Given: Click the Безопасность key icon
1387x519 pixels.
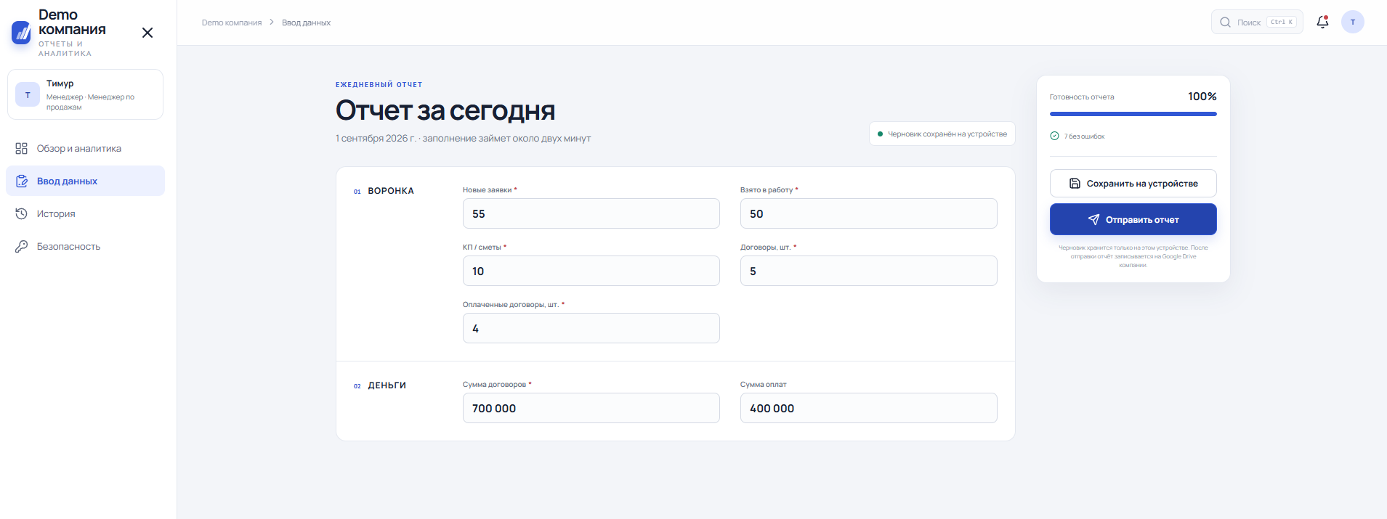Looking at the screenshot, I should [x=22, y=246].
